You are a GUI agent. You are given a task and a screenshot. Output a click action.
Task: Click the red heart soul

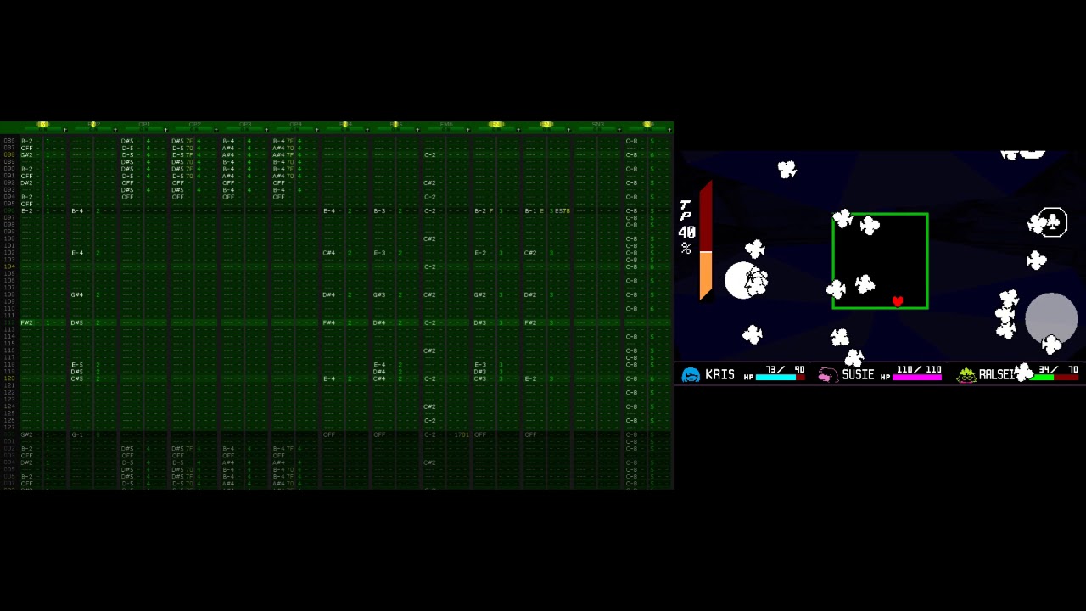[x=898, y=301]
